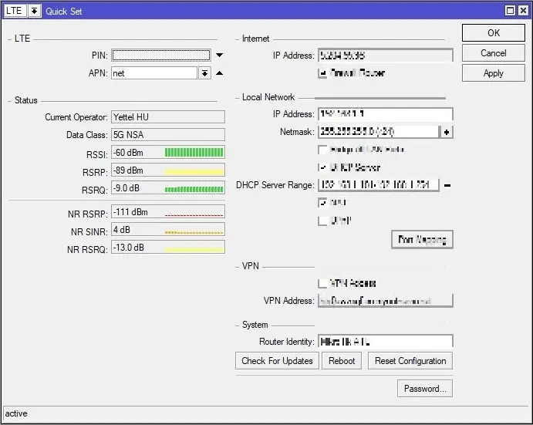
Task: Enable the UPnP checkbox
Action: pos(323,221)
